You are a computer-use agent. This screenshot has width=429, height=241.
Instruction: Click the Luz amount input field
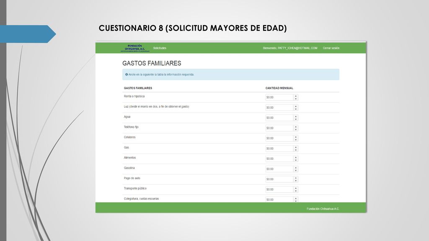(279, 108)
